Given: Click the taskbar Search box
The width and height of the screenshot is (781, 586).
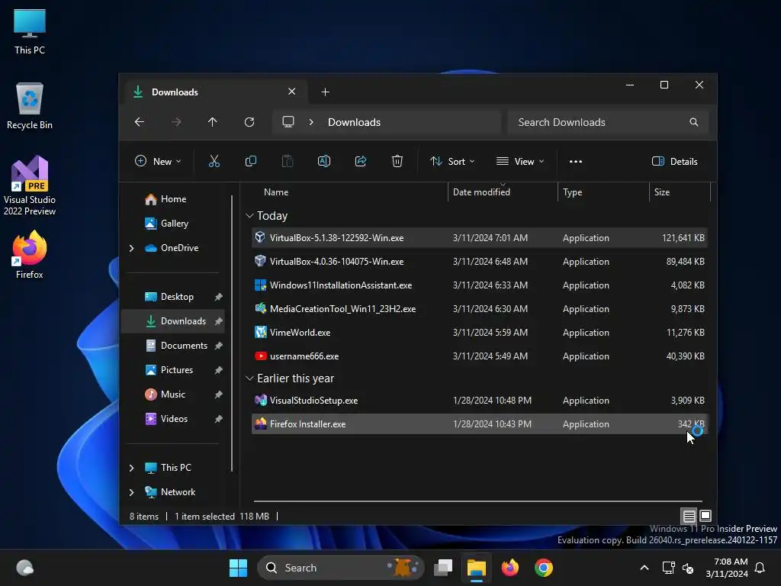Looking at the screenshot, I should pyautogui.click(x=341, y=568).
